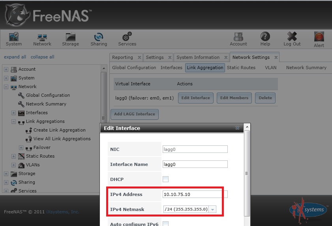Click Edit Interface button for lagg0
Image resolution: width=332 pixels, height=226 pixels.
196,98
